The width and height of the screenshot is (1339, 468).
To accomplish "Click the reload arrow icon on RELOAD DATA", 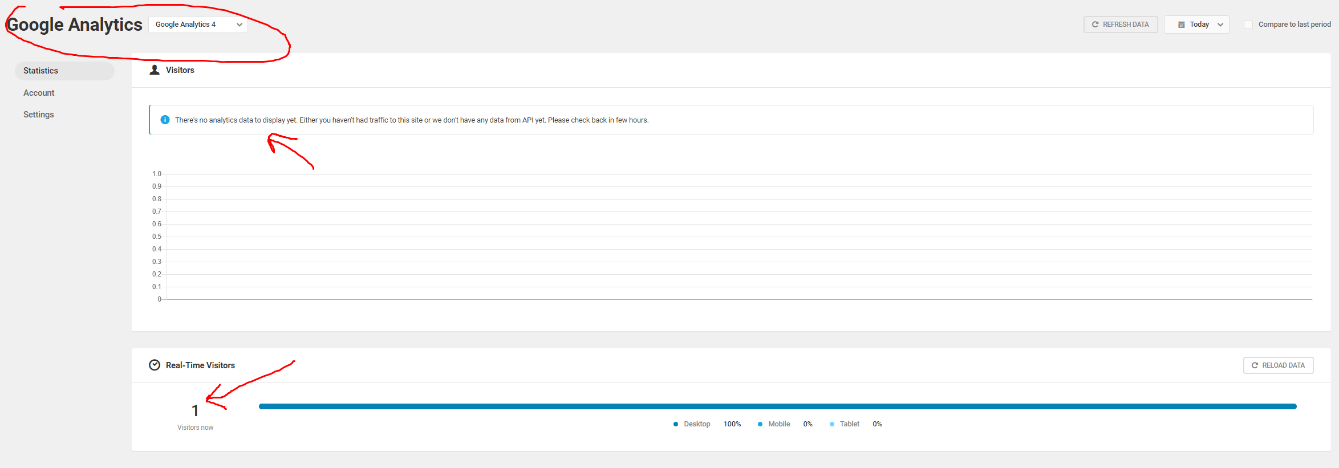I will click(x=1255, y=365).
